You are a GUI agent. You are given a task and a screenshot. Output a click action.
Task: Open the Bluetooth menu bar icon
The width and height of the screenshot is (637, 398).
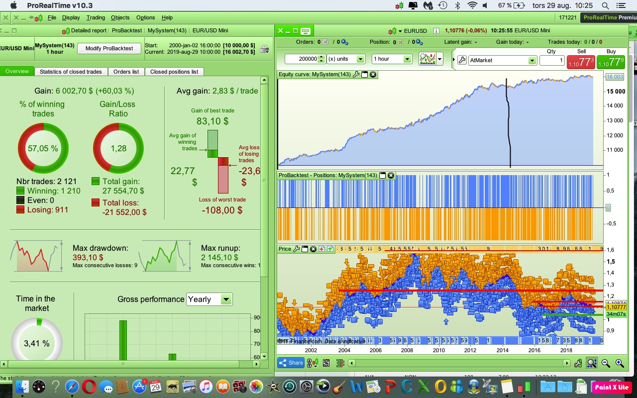458,5
